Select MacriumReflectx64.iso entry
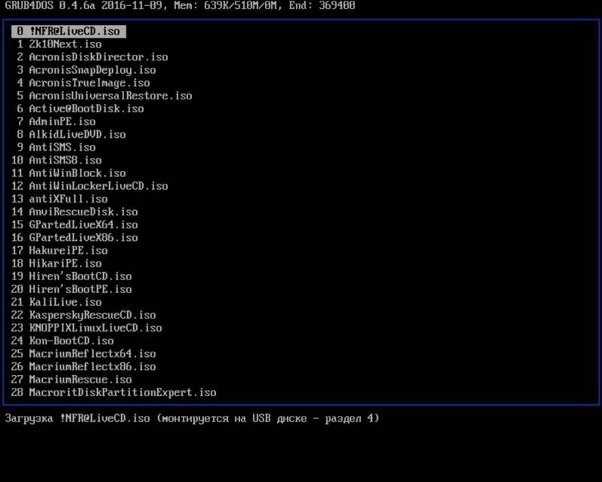Viewport: 602px width, 482px height. [84, 354]
